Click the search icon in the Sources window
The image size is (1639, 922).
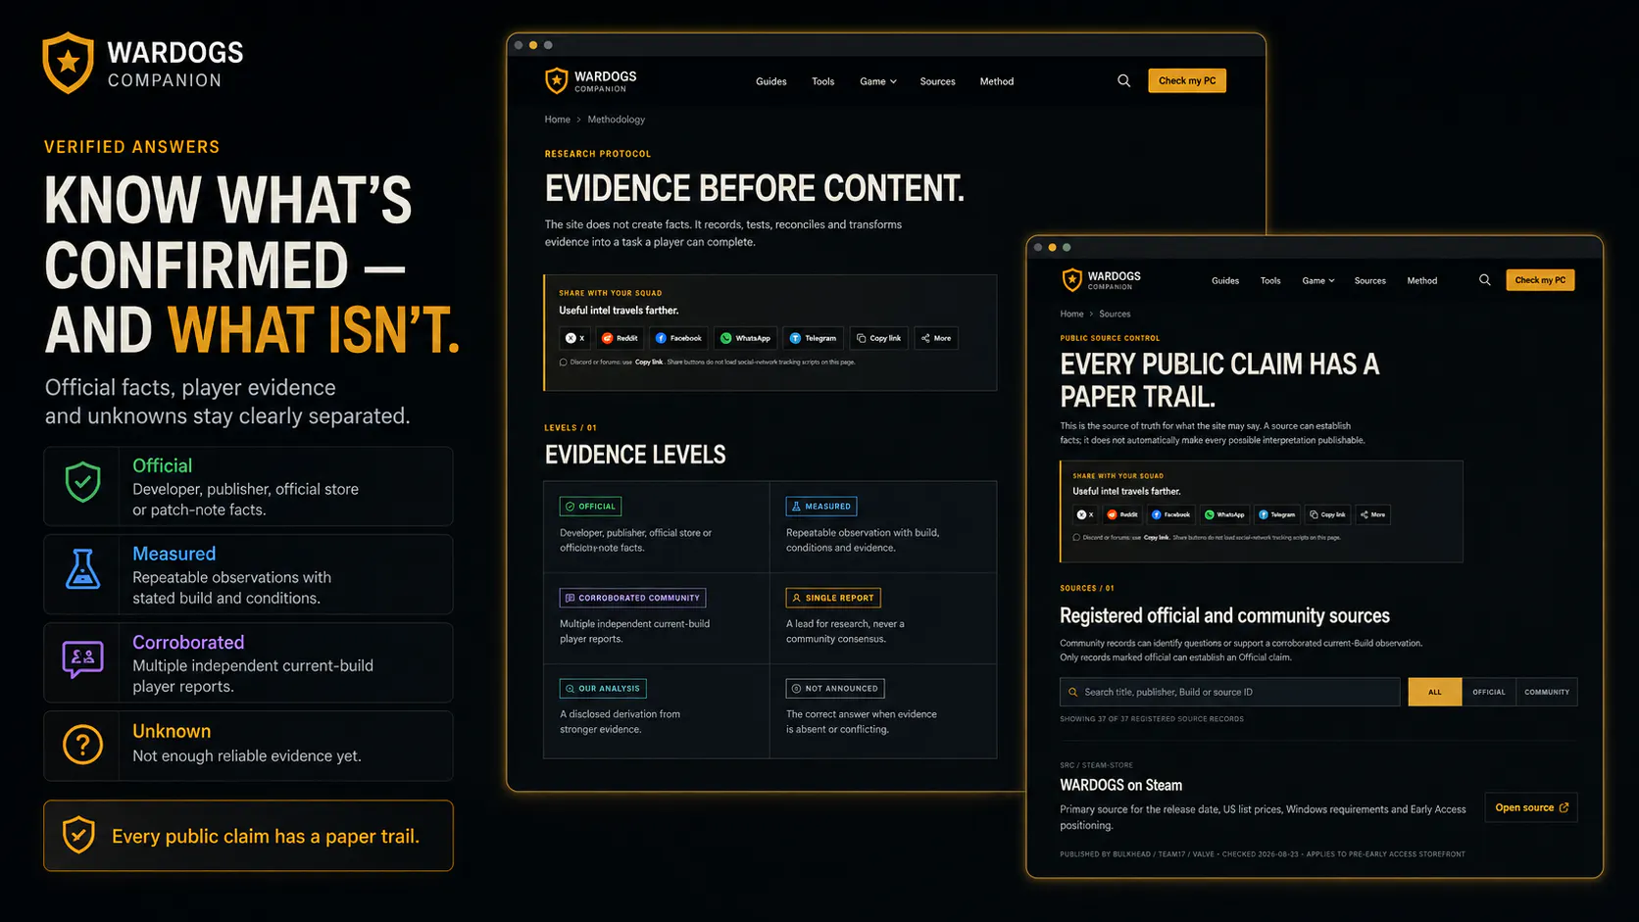point(1485,280)
